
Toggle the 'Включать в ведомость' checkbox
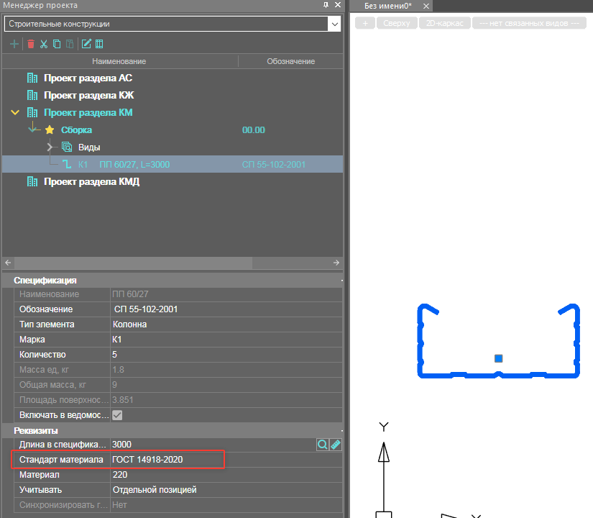coord(117,415)
